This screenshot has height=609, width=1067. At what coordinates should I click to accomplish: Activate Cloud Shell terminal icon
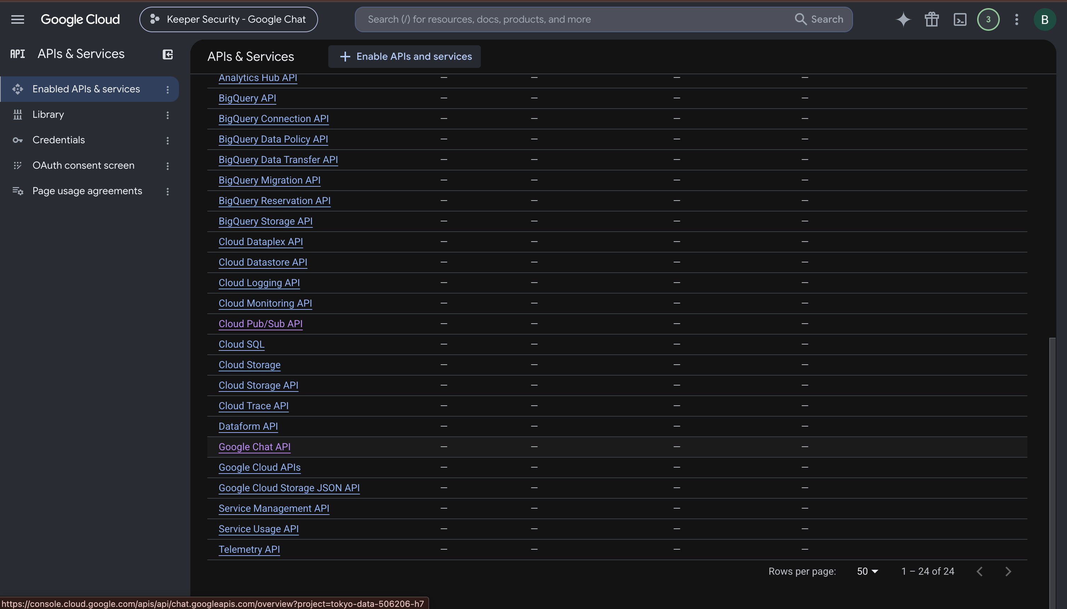point(960,19)
